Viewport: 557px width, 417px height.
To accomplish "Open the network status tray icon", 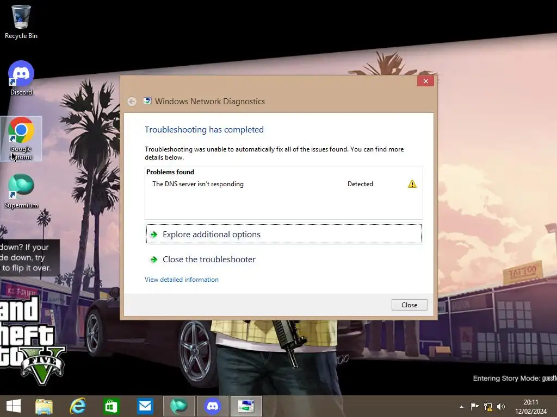I will 488,407.
